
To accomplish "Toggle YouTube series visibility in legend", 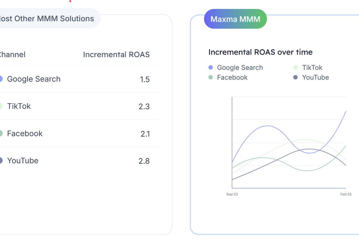I will pyautogui.click(x=315, y=78).
